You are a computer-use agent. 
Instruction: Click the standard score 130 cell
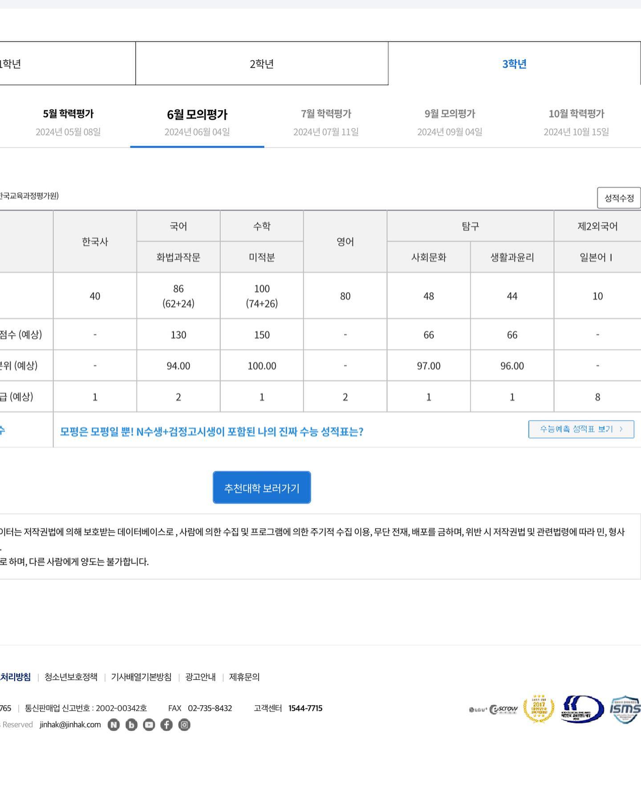click(x=179, y=335)
